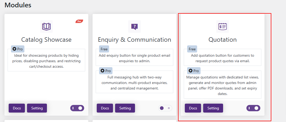Click the Enquiry & Communication question-bubble icon

tap(134, 26)
